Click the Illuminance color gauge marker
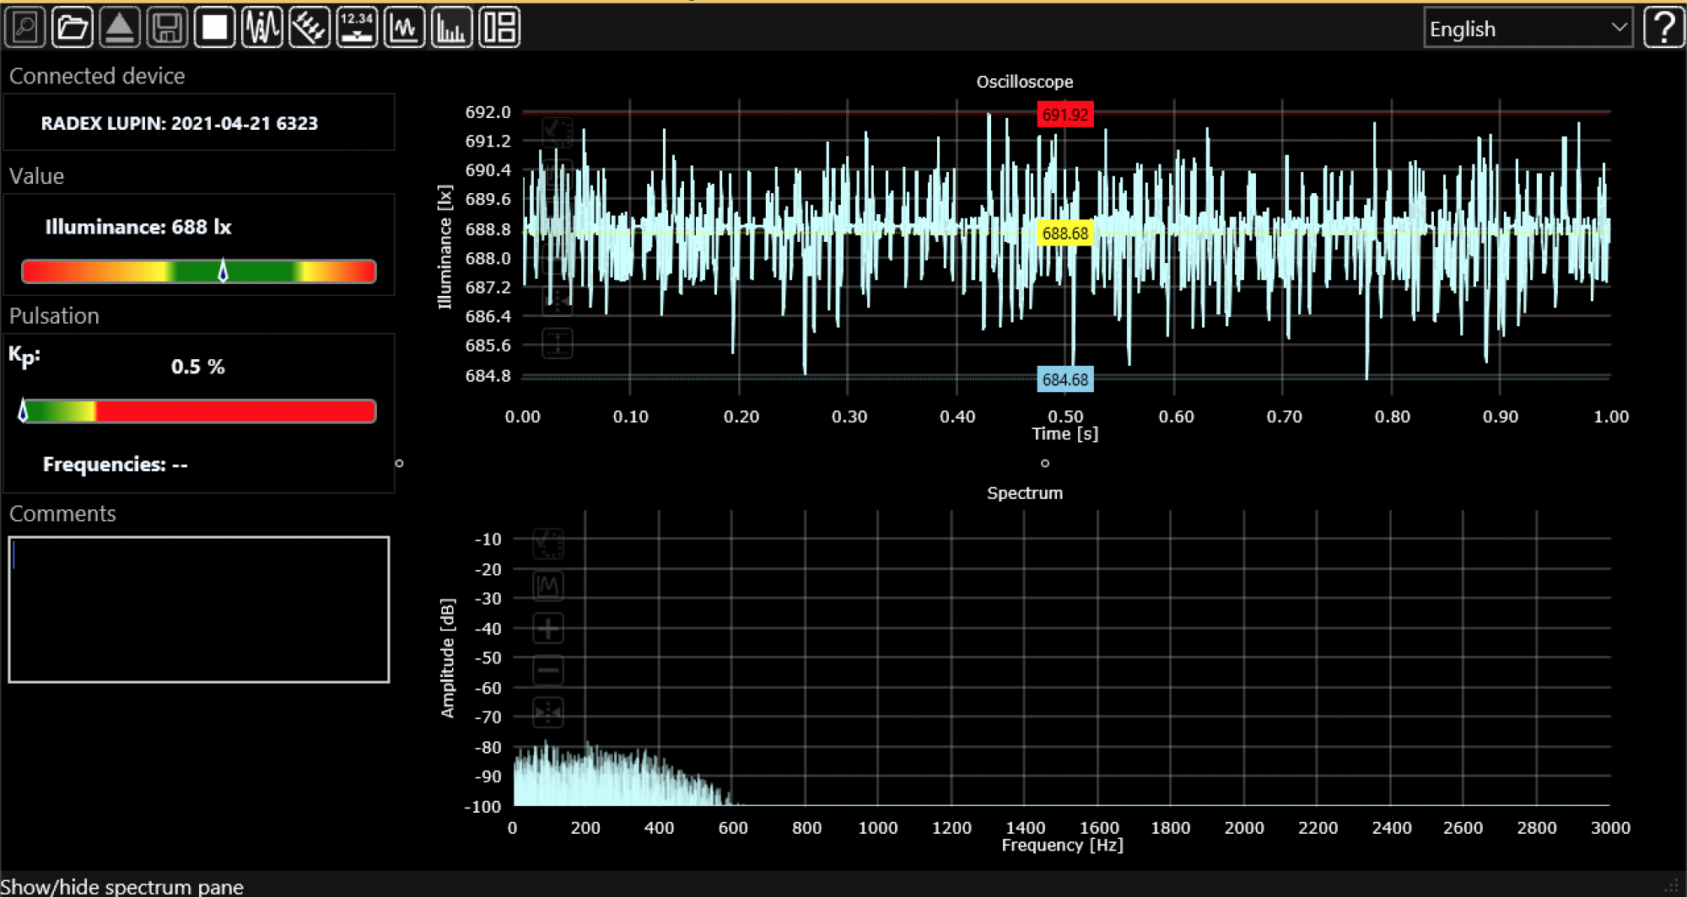 click(223, 271)
